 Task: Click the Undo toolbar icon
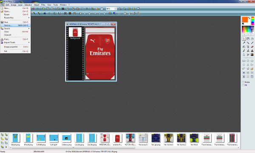tap(33, 9)
